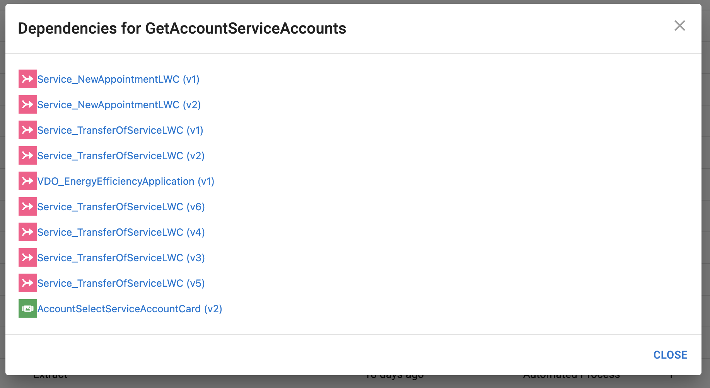The height and width of the screenshot is (388, 710).
Task: Click the OmniScript icon beside Service_TransferOfServiceLWC (v6)
Action: pos(28,206)
